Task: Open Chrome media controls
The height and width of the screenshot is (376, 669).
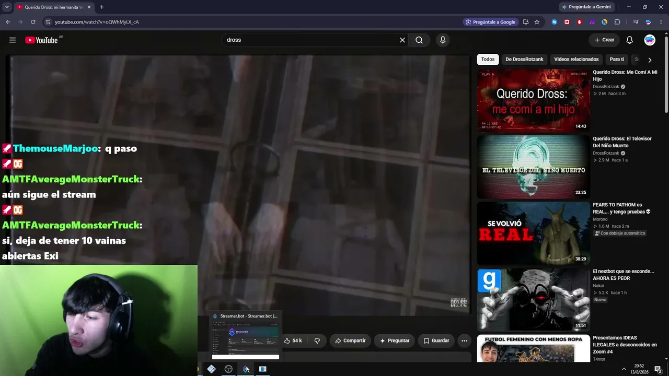Action: [636, 22]
